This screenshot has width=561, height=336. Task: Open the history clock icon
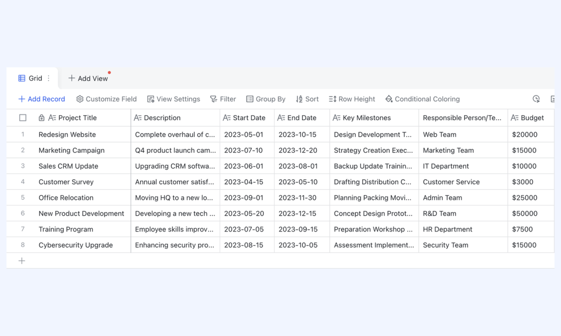[x=536, y=99]
